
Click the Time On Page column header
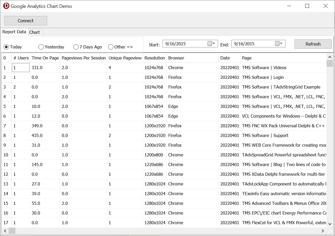45,58
